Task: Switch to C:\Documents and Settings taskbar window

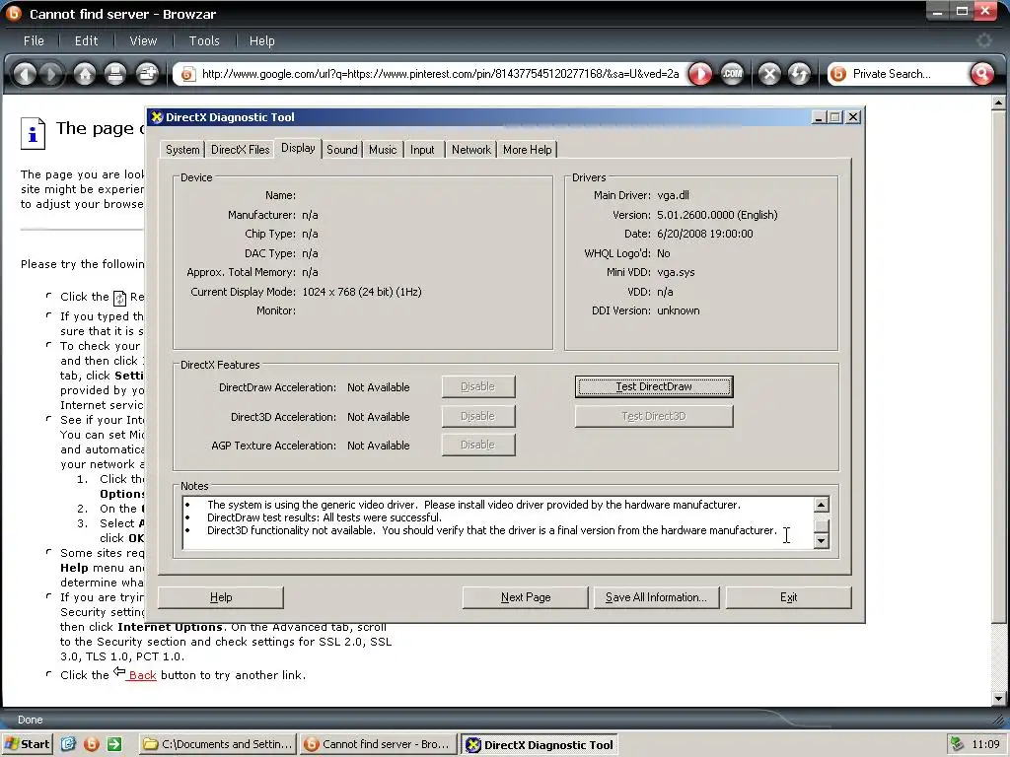Action: pos(218,744)
